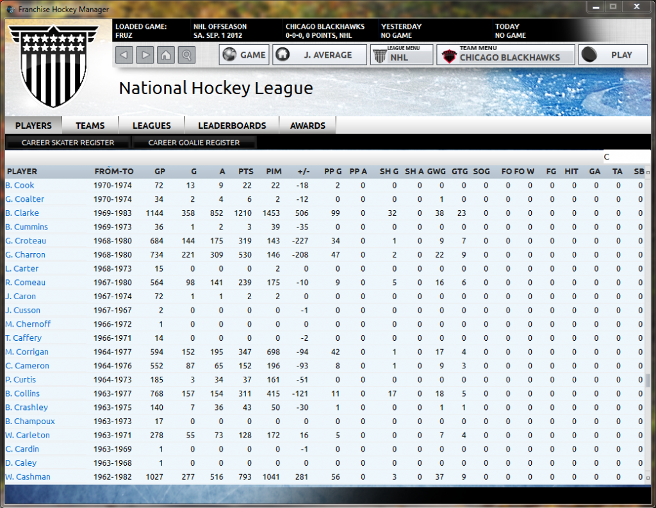This screenshot has width=656, height=508.
Task: Switch to the LEAGUES tab
Action: pyautogui.click(x=151, y=126)
